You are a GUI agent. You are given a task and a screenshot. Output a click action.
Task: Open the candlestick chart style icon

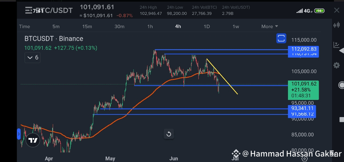337,25
